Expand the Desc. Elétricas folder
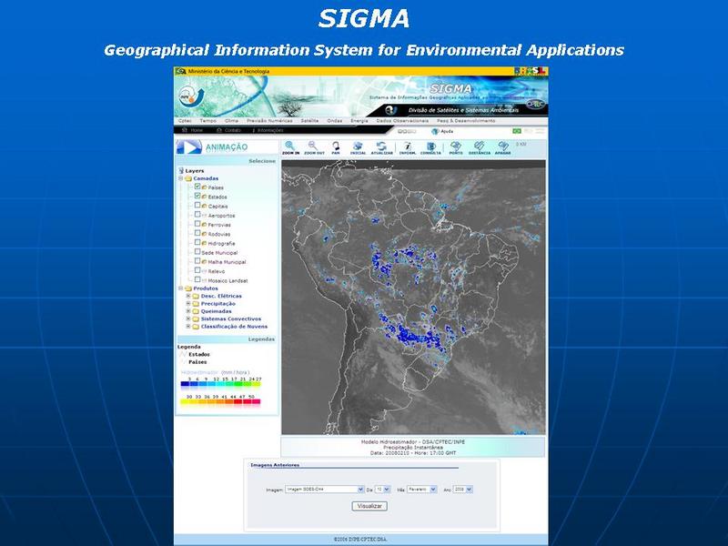Viewport: 728px width, 546px height. pyautogui.click(x=188, y=296)
